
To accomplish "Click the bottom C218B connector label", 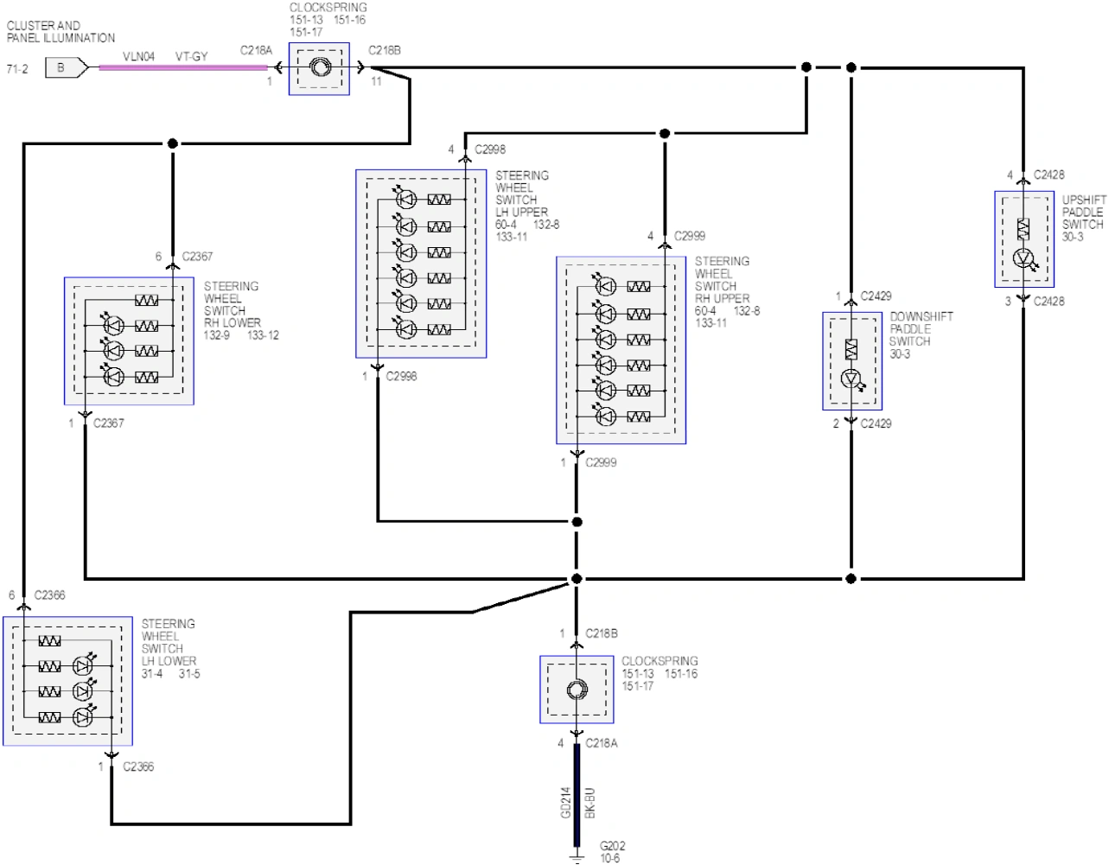I will click(602, 633).
